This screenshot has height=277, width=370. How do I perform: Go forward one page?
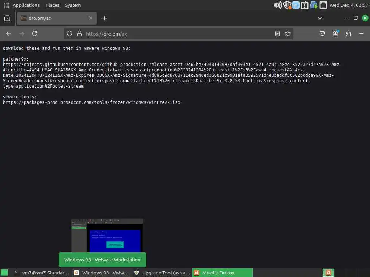coord(22,34)
